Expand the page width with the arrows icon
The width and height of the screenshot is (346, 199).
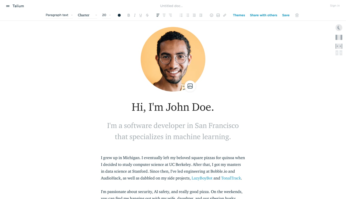pos(339,46)
